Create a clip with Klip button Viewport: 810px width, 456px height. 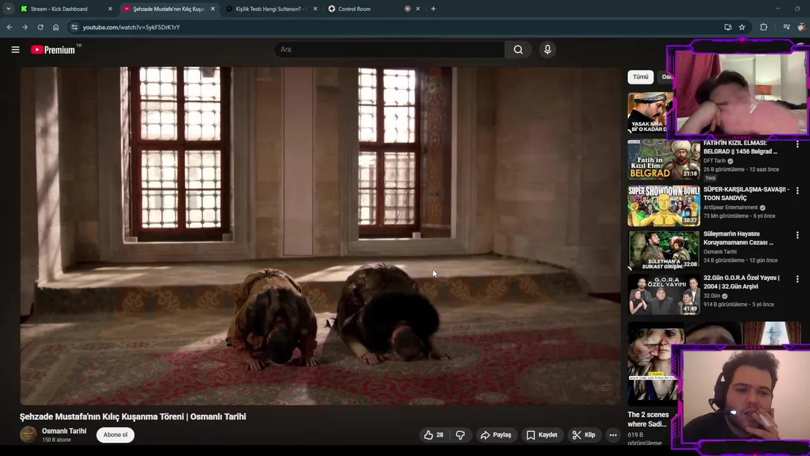coord(583,435)
